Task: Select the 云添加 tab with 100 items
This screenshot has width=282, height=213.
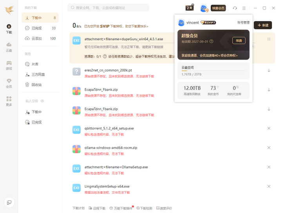Action: coord(40,38)
